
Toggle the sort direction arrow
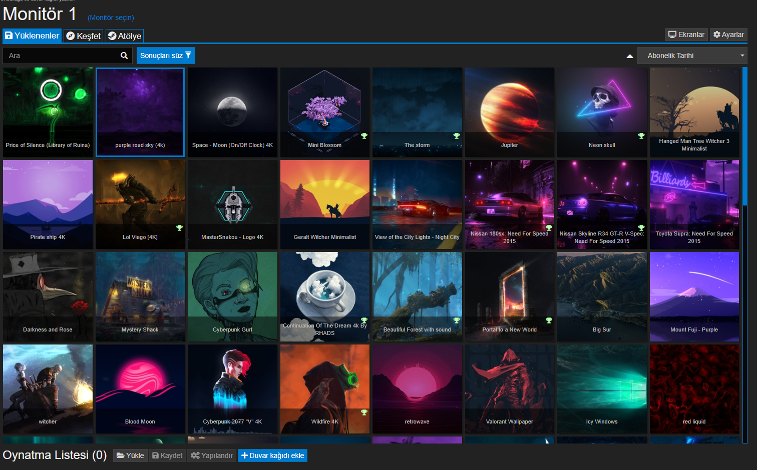[630, 56]
